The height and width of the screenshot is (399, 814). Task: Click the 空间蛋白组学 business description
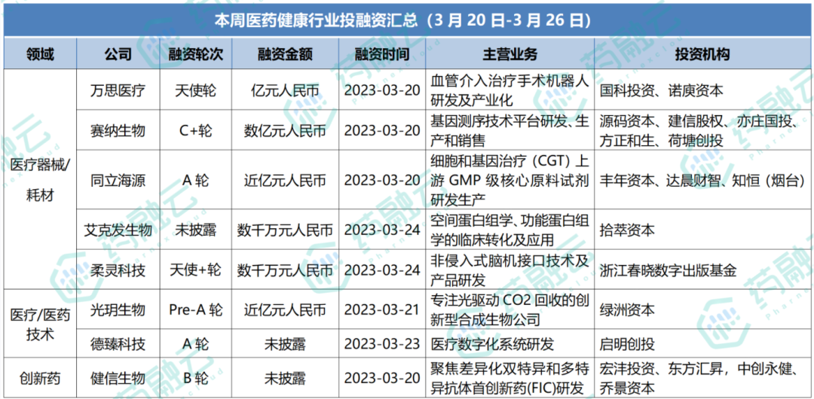pyautogui.click(x=510, y=230)
